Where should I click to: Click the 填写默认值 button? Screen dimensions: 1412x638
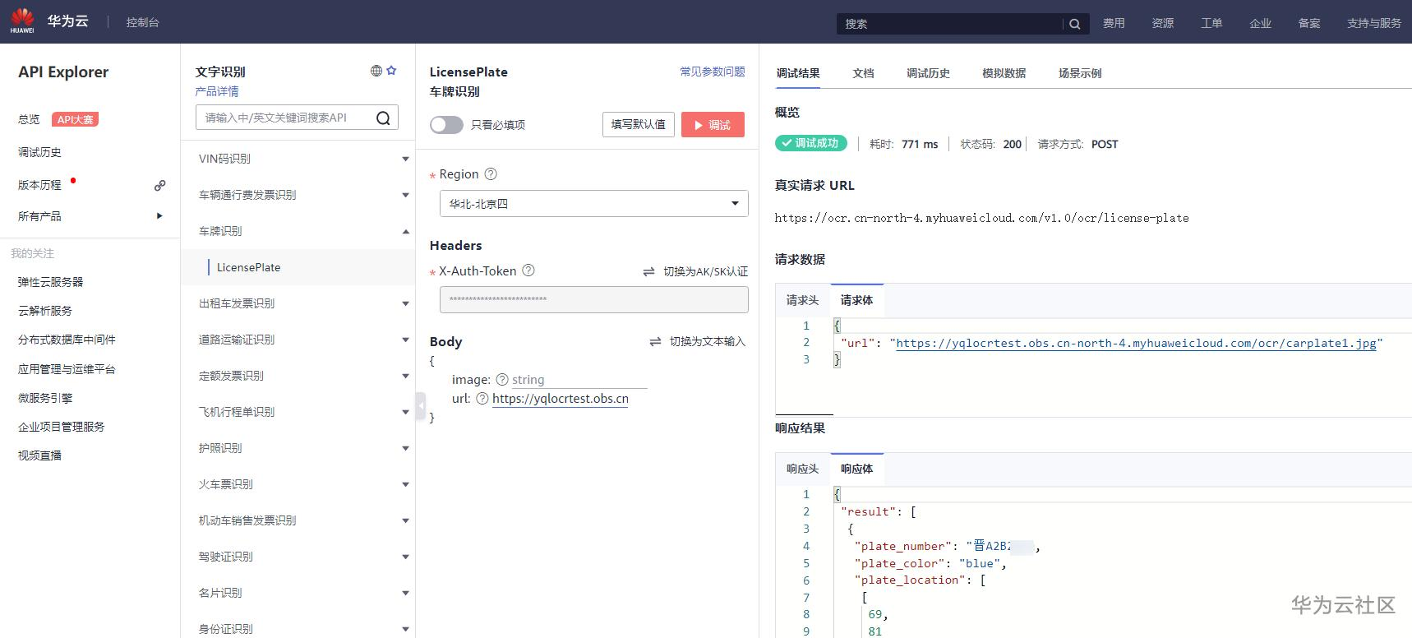638,125
